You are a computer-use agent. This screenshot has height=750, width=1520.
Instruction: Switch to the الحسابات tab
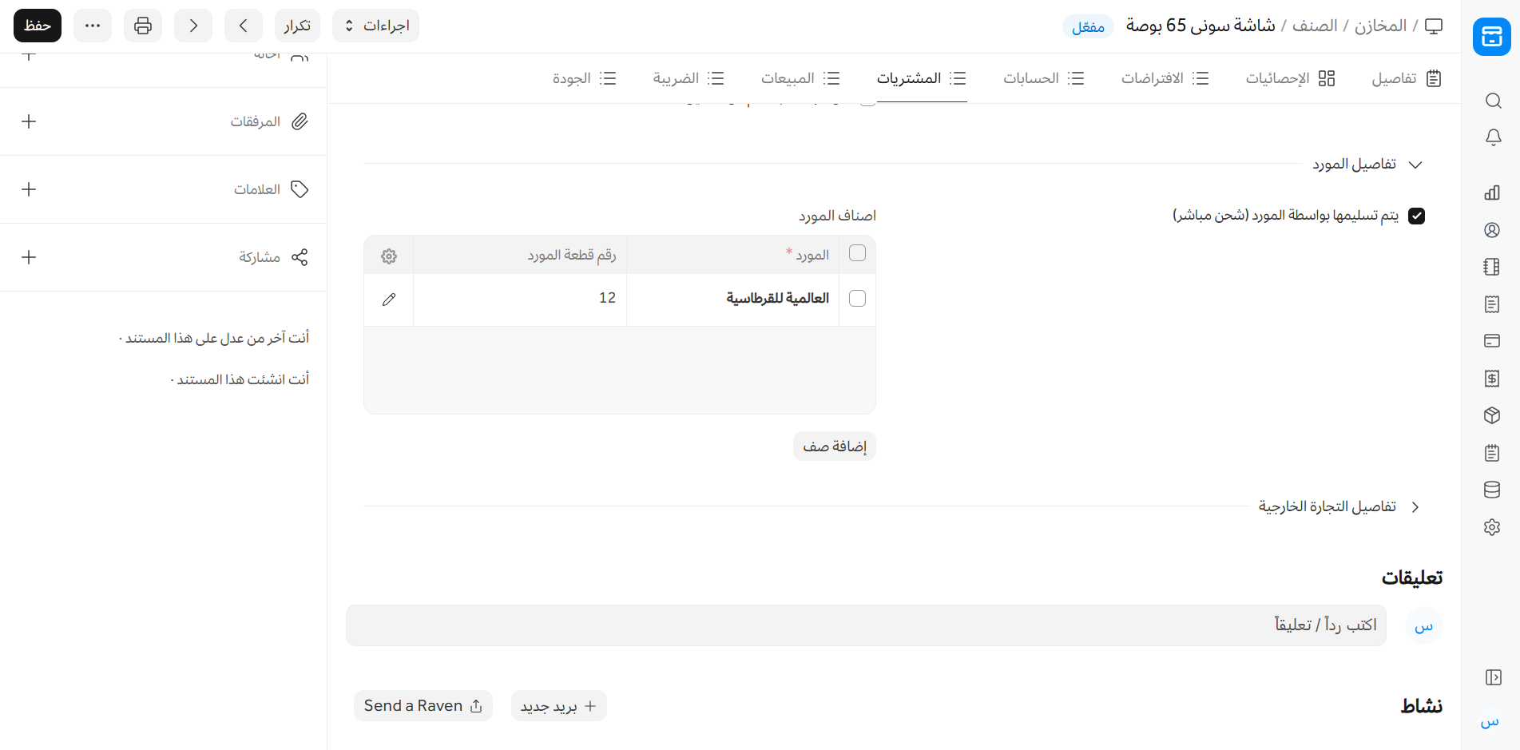(1043, 78)
